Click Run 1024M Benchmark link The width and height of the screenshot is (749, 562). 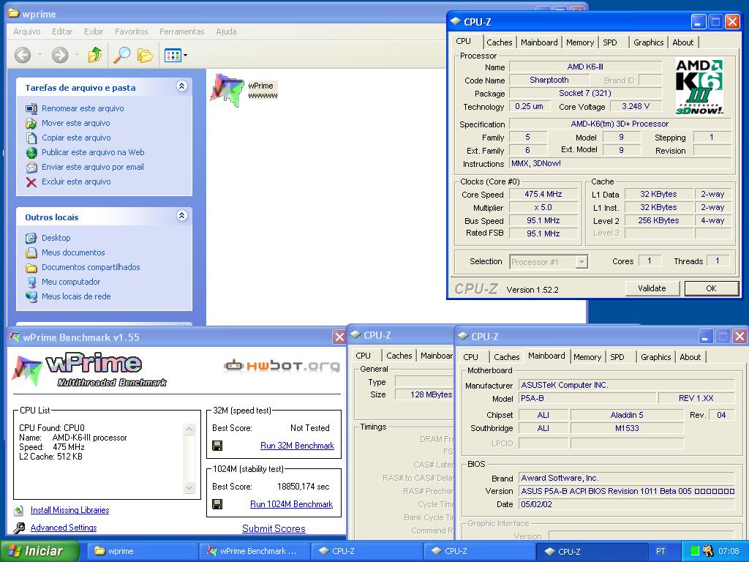pos(291,504)
